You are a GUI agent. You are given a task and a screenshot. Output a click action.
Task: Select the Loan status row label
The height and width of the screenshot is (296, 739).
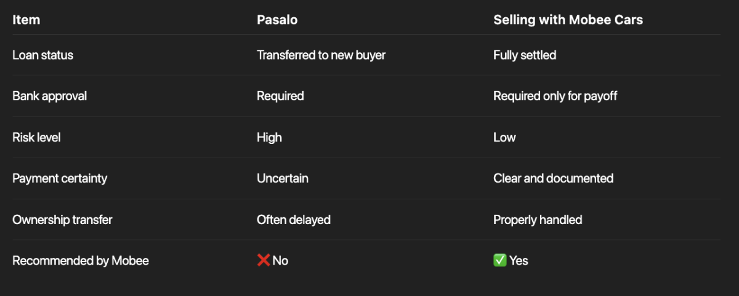click(42, 55)
